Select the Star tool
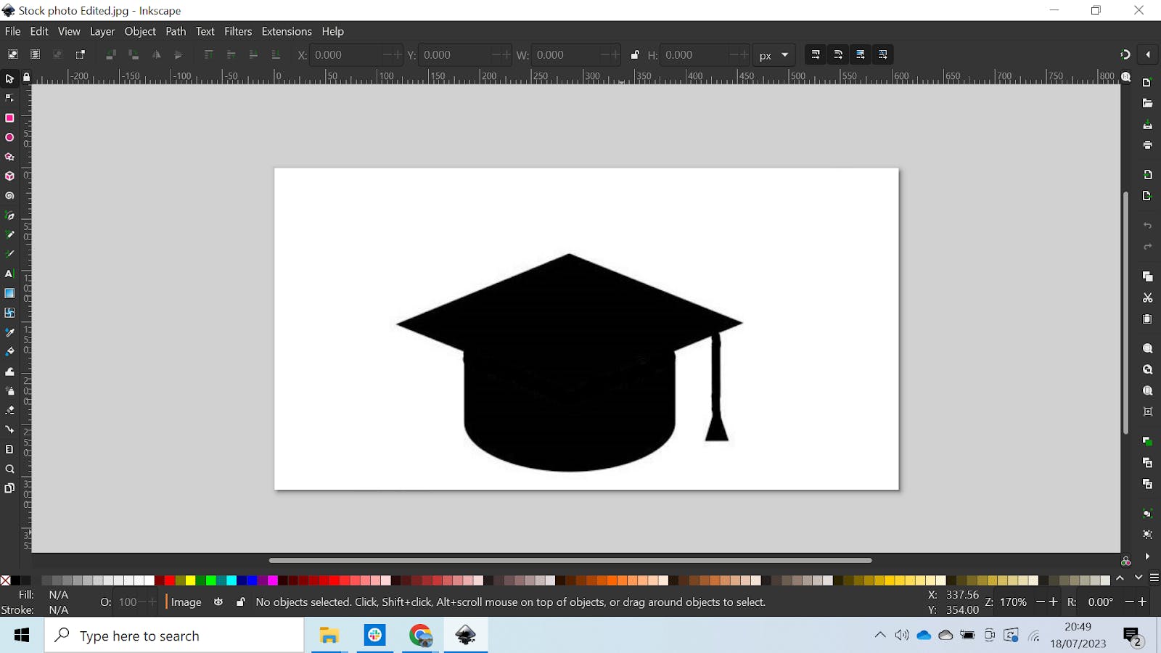The image size is (1161, 653). (x=9, y=157)
